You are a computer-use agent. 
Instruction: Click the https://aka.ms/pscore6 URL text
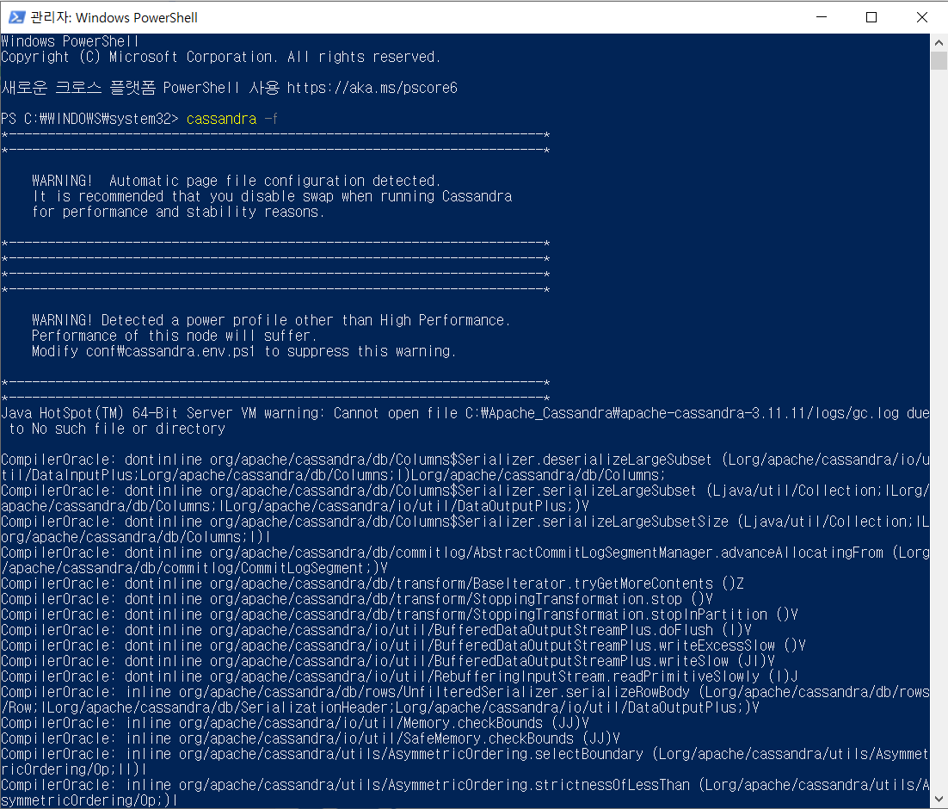tap(372, 88)
